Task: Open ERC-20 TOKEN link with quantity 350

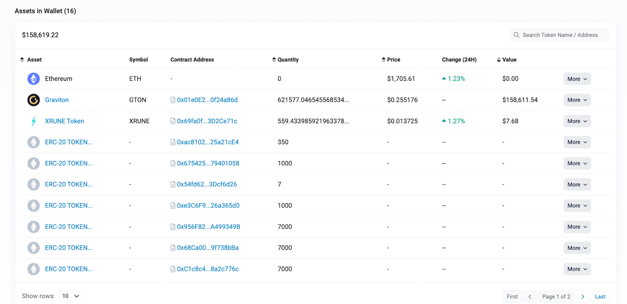Action: pos(69,142)
